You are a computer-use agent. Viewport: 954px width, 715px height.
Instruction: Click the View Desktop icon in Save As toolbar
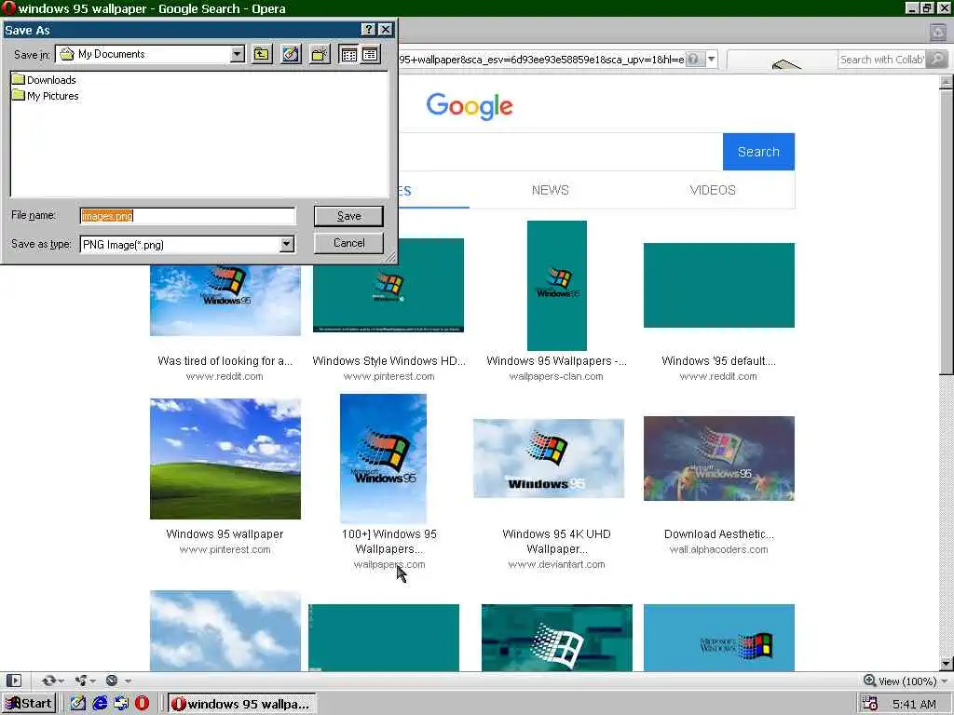click(291, 54)
